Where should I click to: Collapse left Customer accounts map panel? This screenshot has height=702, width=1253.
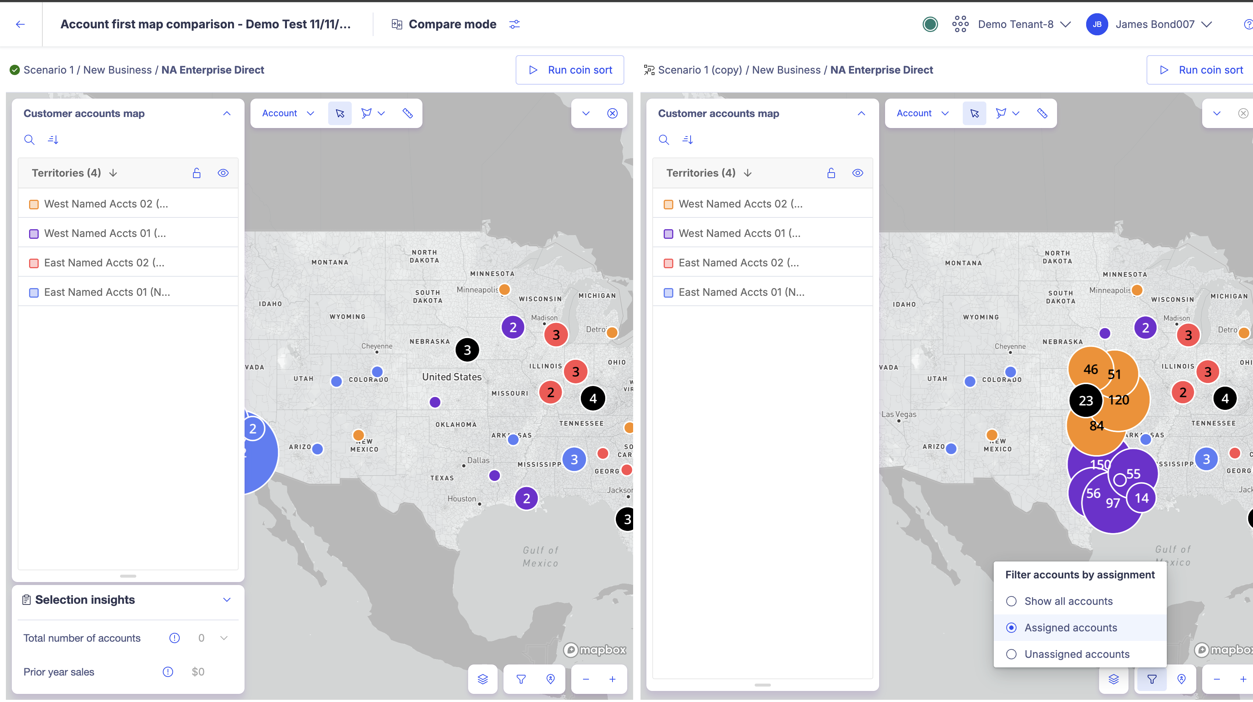[x=227, y=113]
